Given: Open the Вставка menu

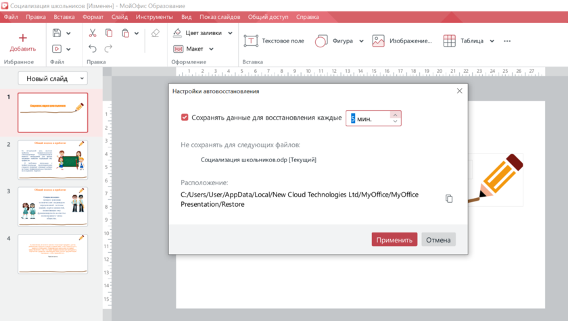Looking at the screenshot, I should (x=64, y=16).
